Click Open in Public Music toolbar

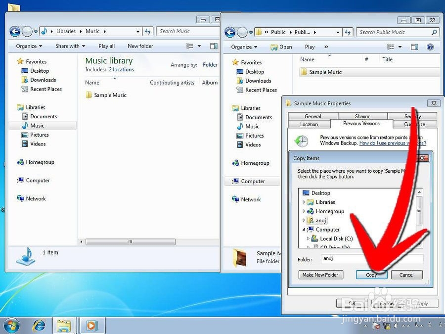click(x=281, y=47)
